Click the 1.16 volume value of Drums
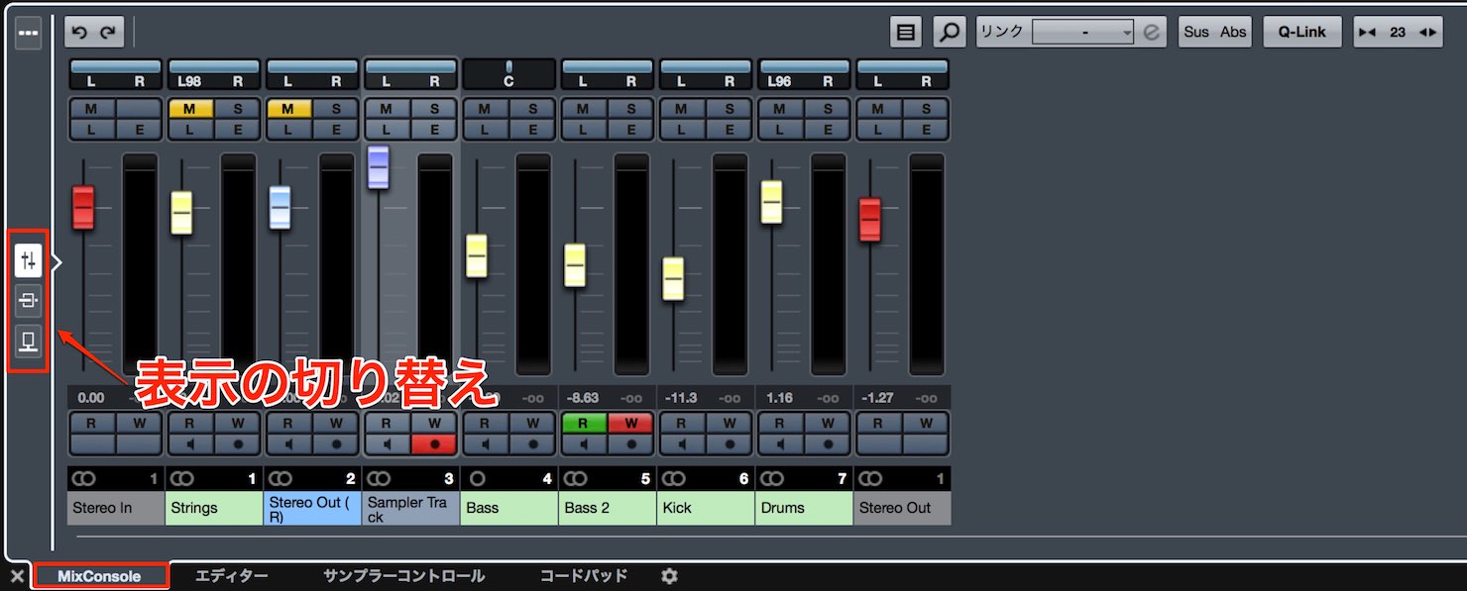 (780, 398)
